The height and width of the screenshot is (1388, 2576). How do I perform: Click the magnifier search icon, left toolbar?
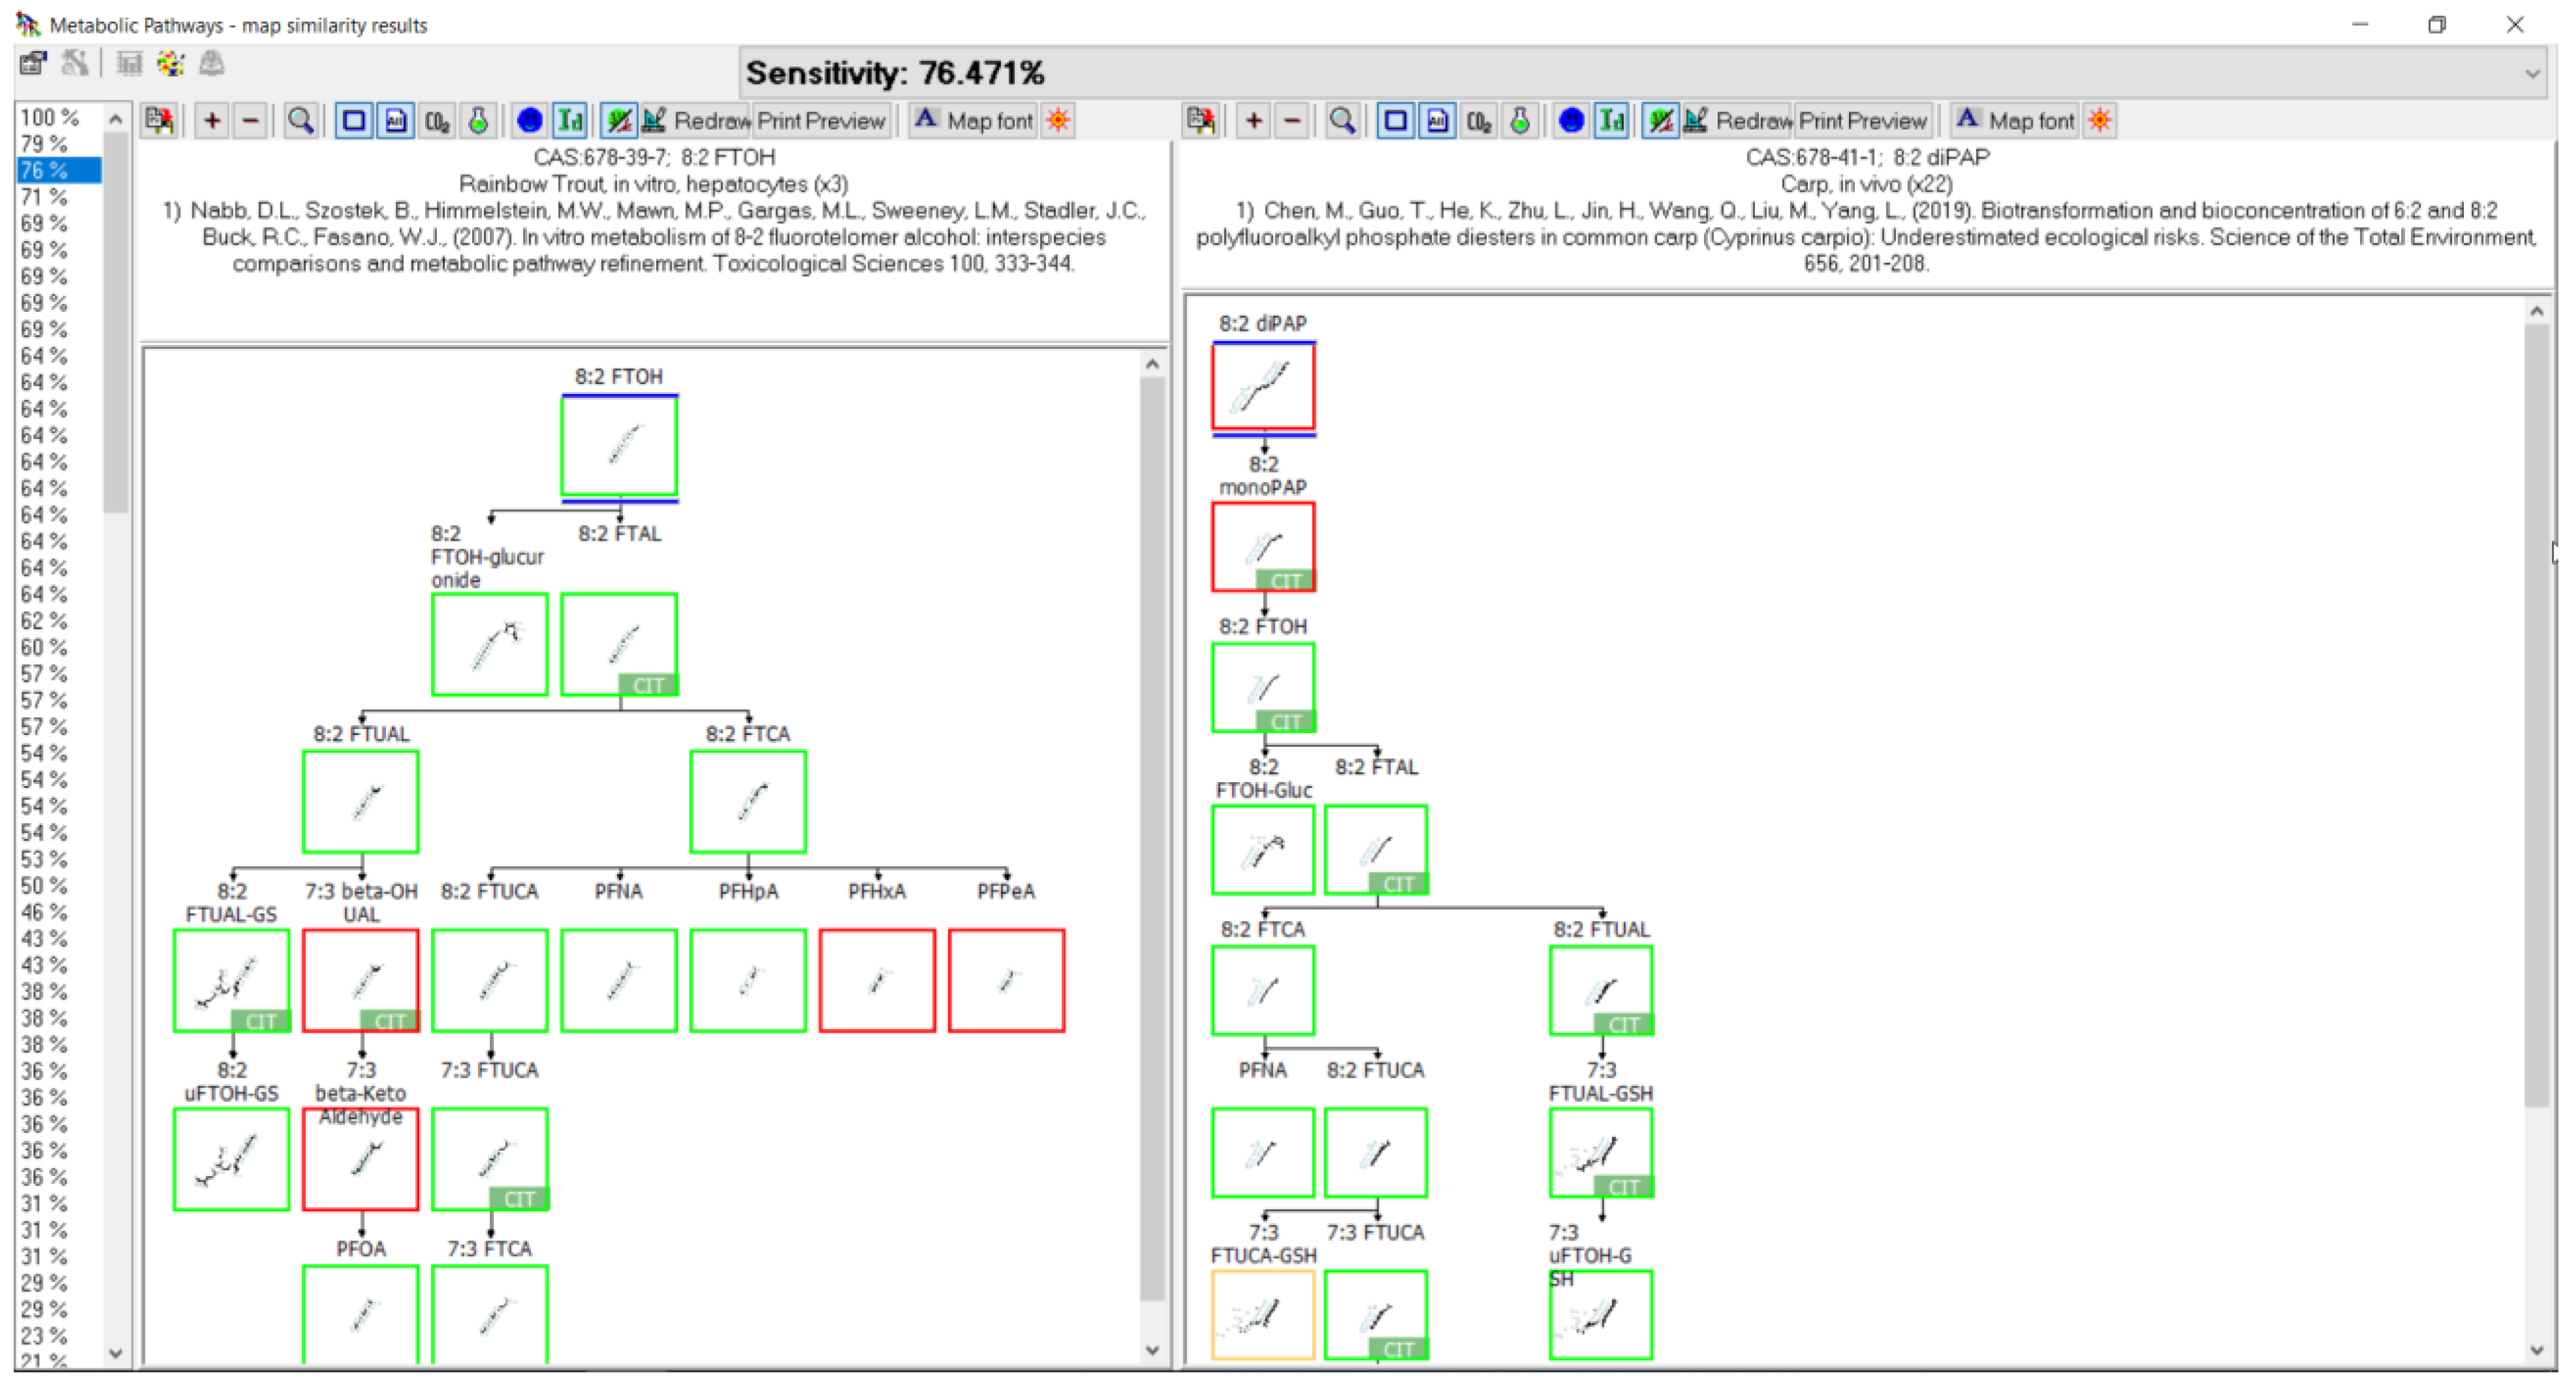click(x=300, y=121)
